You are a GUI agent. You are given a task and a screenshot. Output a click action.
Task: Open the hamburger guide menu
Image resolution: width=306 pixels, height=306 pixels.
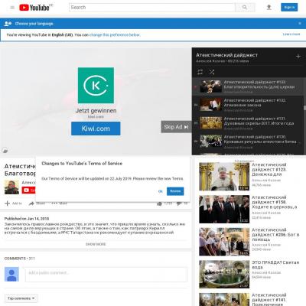12,8
